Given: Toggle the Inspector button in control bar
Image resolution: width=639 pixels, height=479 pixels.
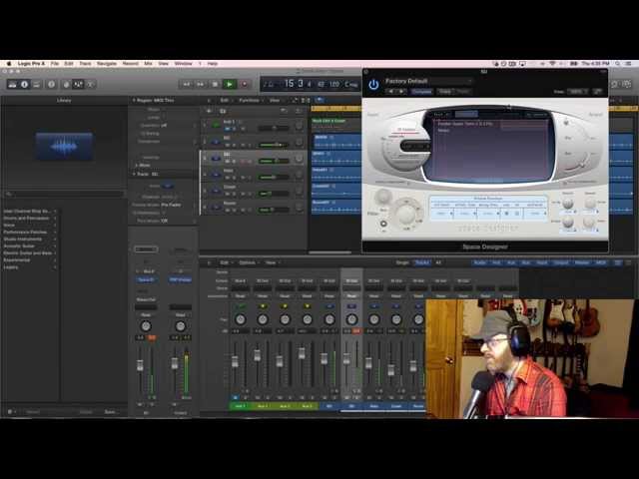Looking at the screenshot, I should pos(24,84).
